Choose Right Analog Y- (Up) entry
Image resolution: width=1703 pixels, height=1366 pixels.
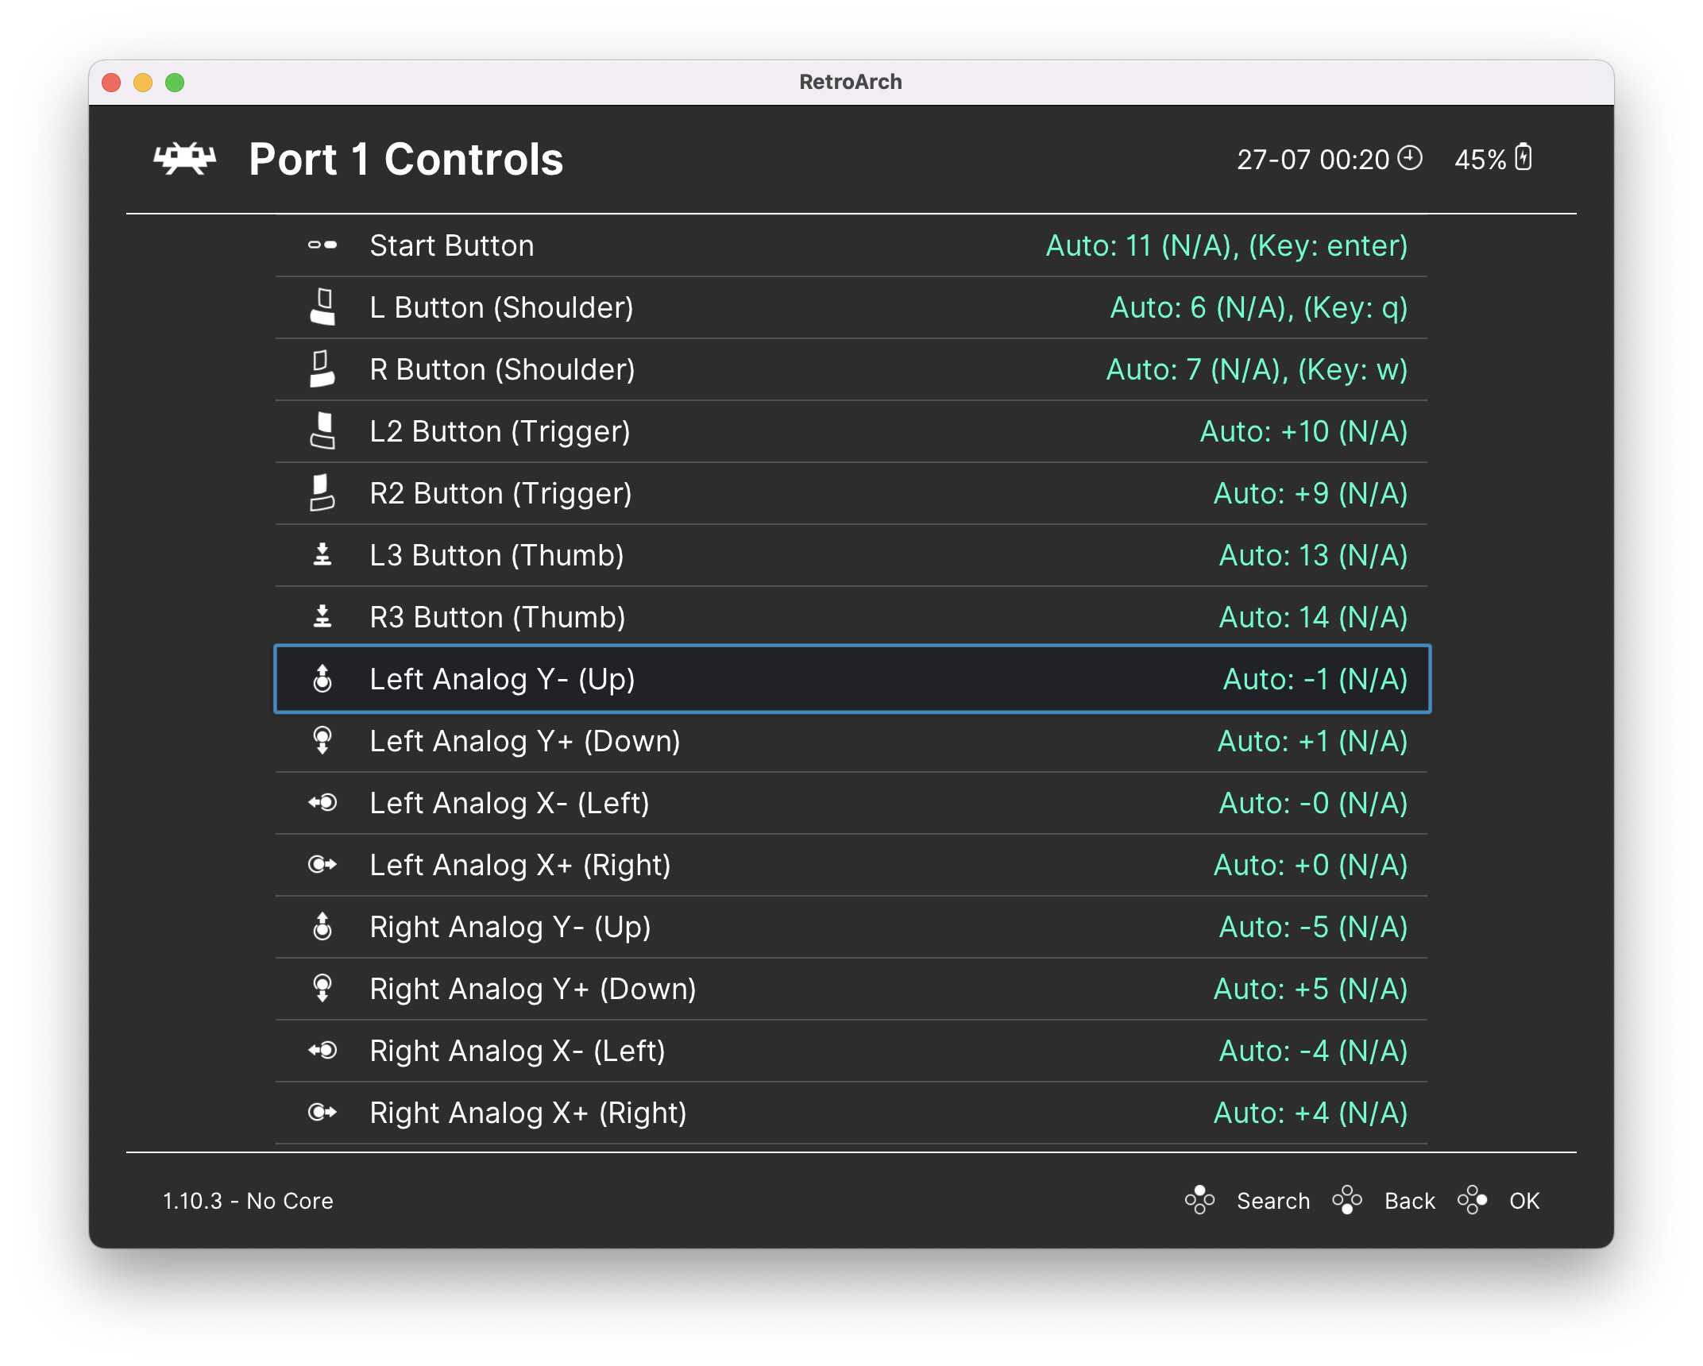coord(850,927)
